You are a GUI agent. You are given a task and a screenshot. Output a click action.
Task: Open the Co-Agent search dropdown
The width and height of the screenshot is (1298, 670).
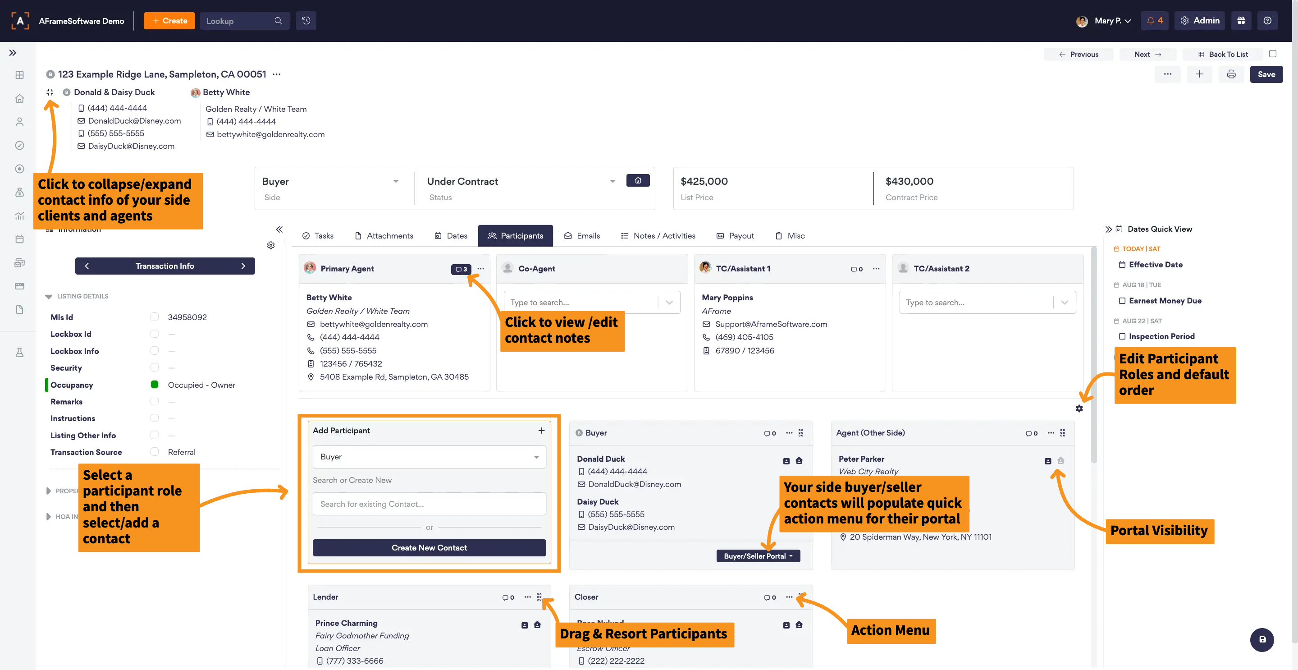point(592,303)
